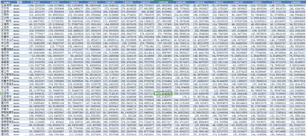
Task: Click the value 271.251348 in 佛山市 row
Action: click(x=129, y=115)
